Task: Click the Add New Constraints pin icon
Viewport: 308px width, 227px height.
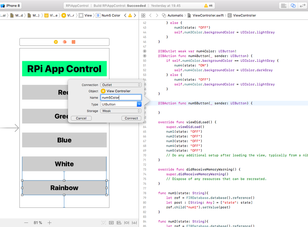Action: [127, 223]
